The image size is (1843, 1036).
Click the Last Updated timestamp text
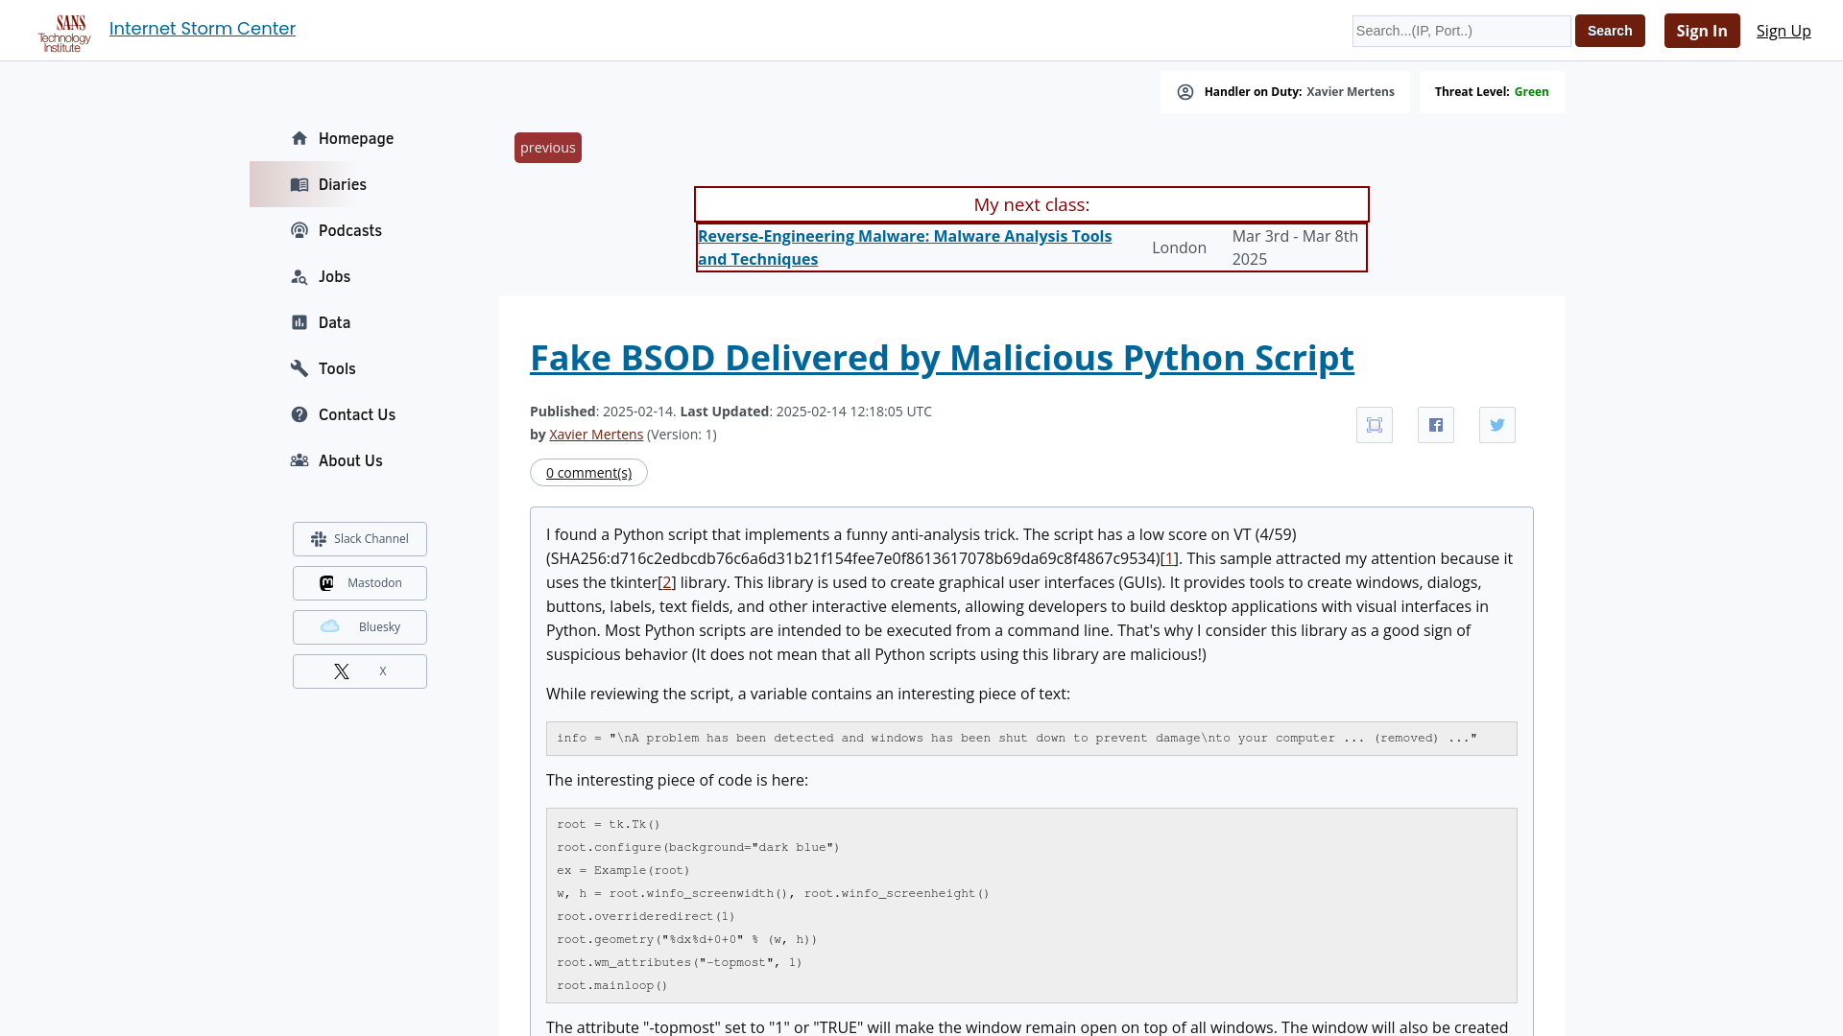(806, 412)
